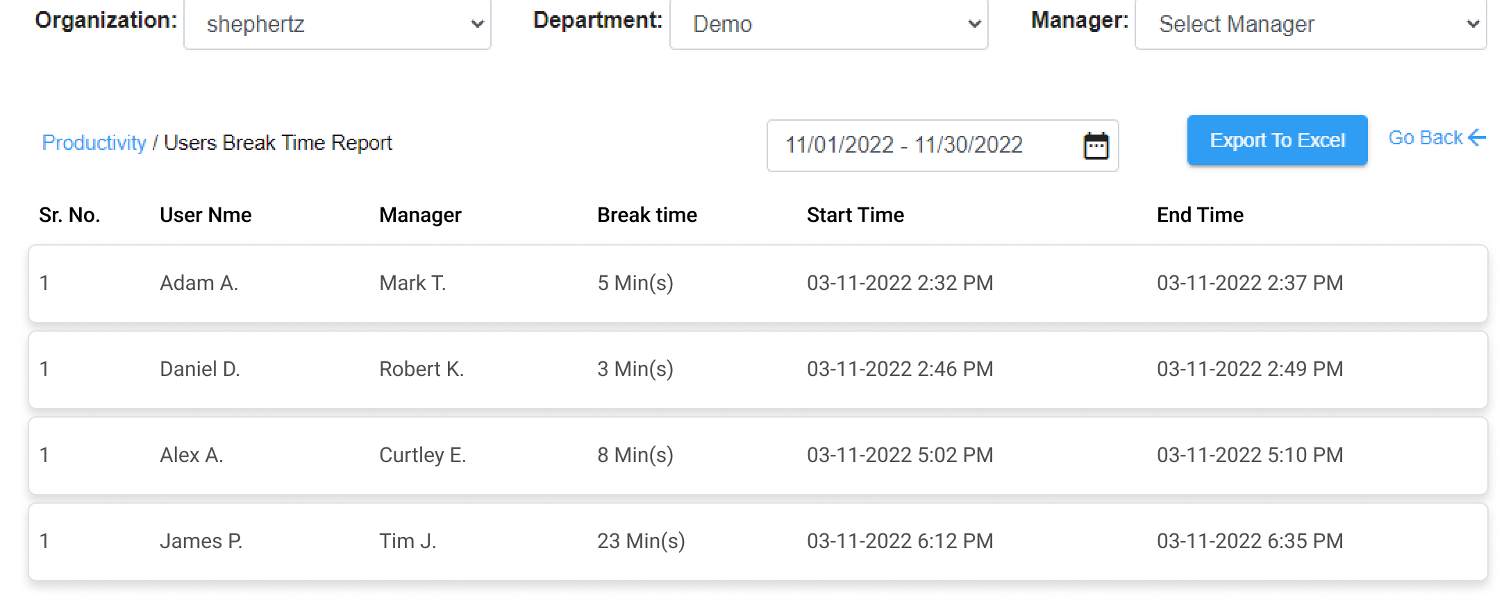Click end time 03-11-2022 2:49 PM
Image resolution: width=1504 pixels, height=598 pixels.
click(1250, 369)
